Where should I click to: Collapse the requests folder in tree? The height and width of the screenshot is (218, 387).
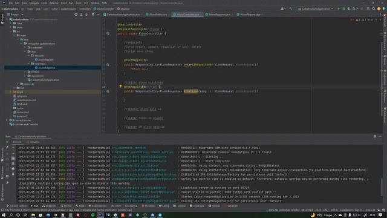(x=28, y=56)
